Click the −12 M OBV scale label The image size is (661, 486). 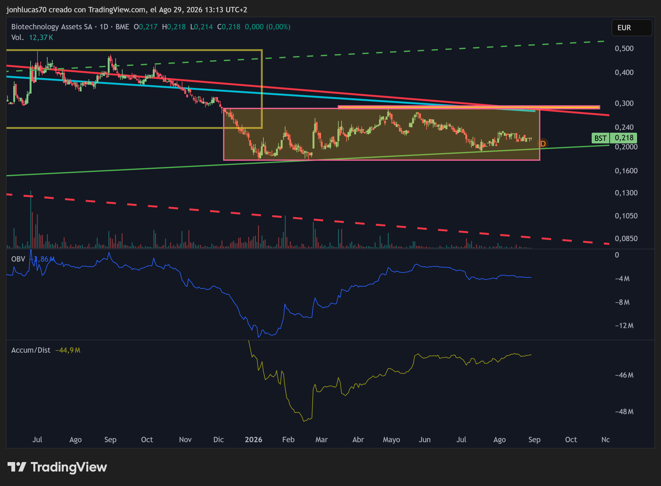point(624,326)
